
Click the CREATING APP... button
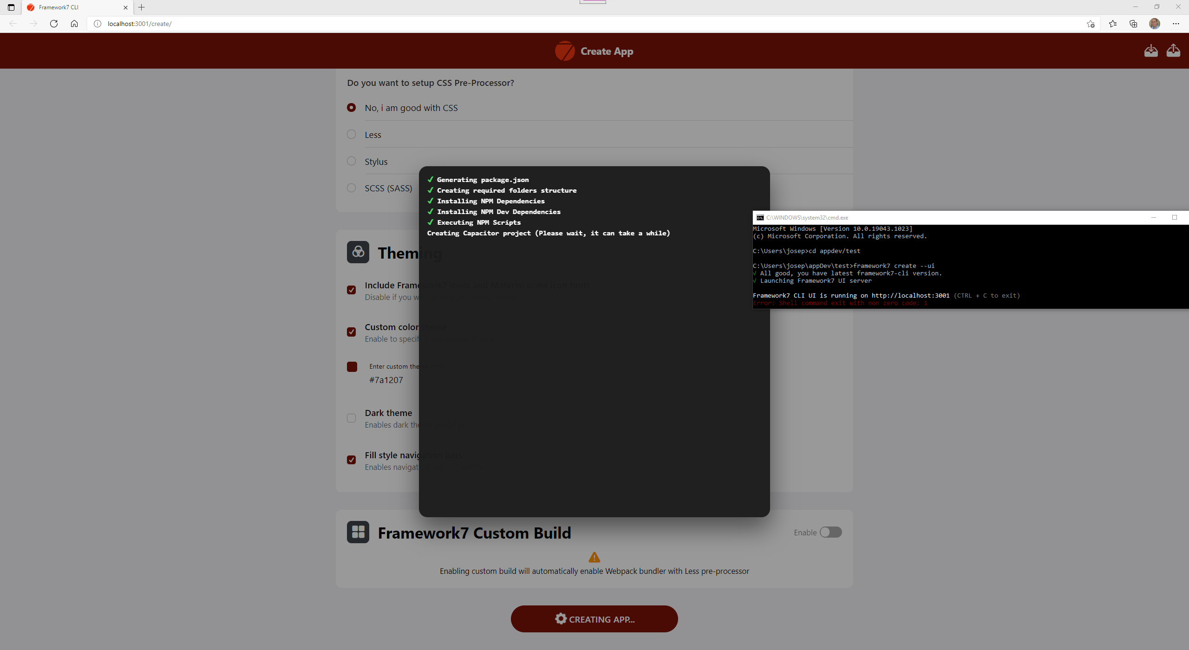[594, 619]
